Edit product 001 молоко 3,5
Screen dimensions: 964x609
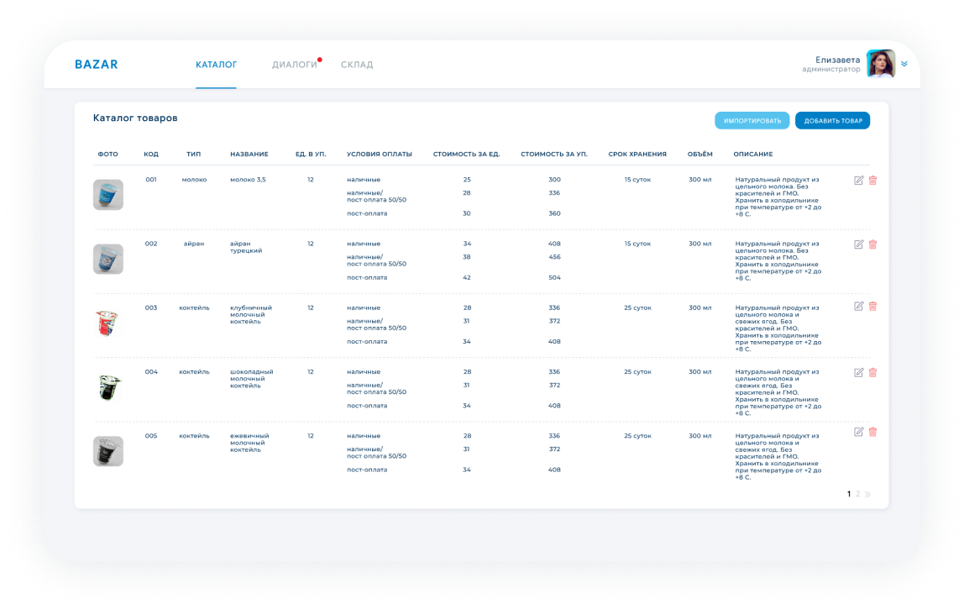point(858,181)
